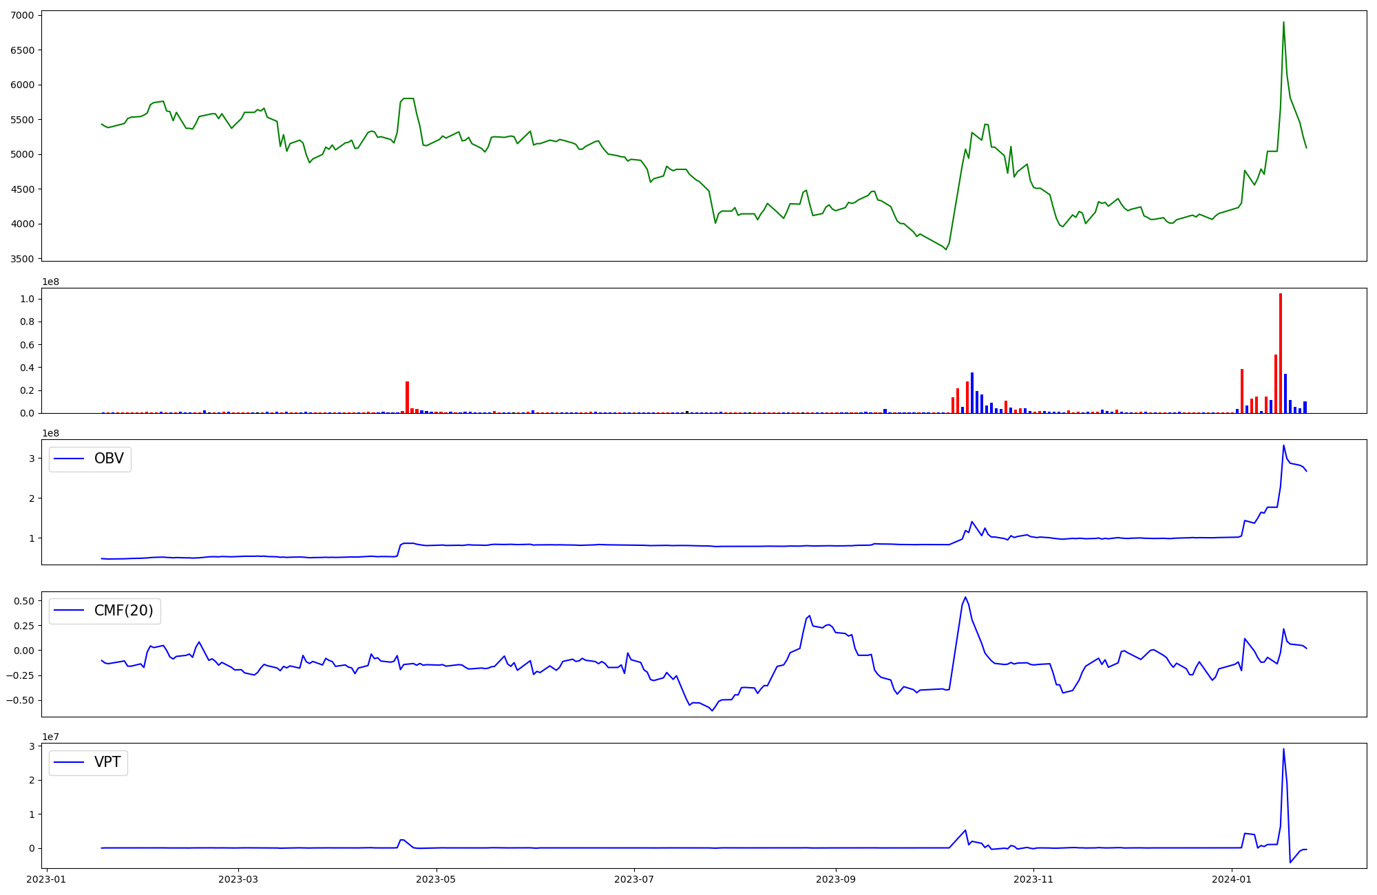The image size is (1377, 895).
Task: Click the 2023-03 date tick label
Action: (x=238, y=879)
